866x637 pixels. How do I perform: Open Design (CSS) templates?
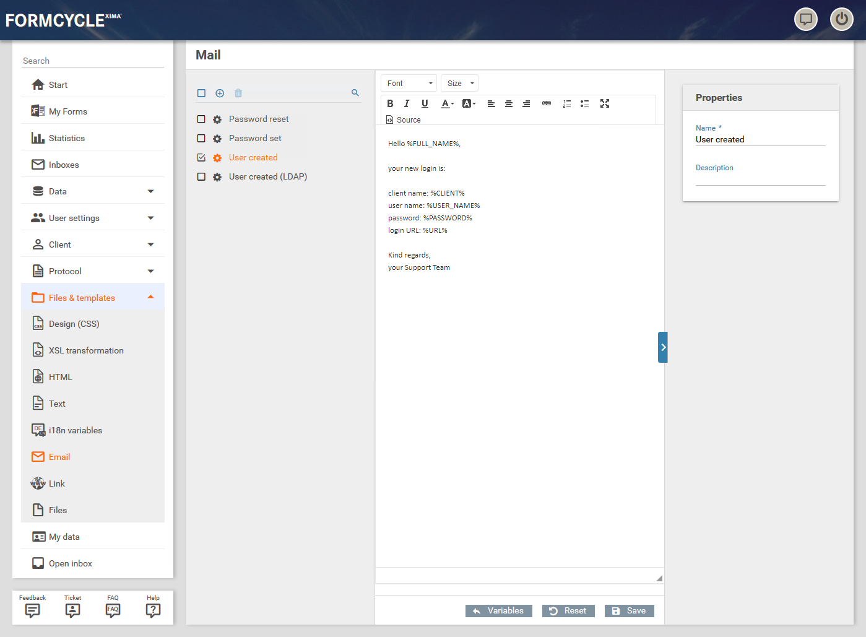point(93,324)
